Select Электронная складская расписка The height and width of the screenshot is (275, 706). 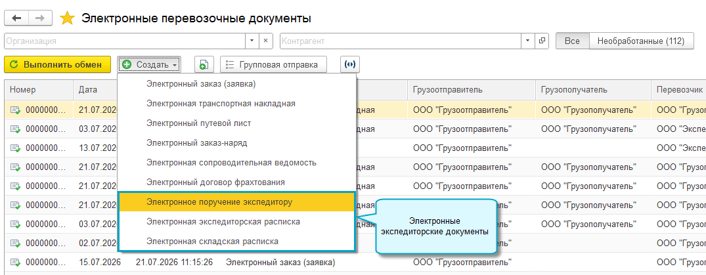coord(236,242)
